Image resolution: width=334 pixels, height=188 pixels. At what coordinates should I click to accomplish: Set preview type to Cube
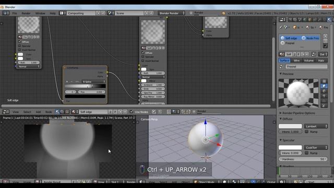[x=324, y=91]
